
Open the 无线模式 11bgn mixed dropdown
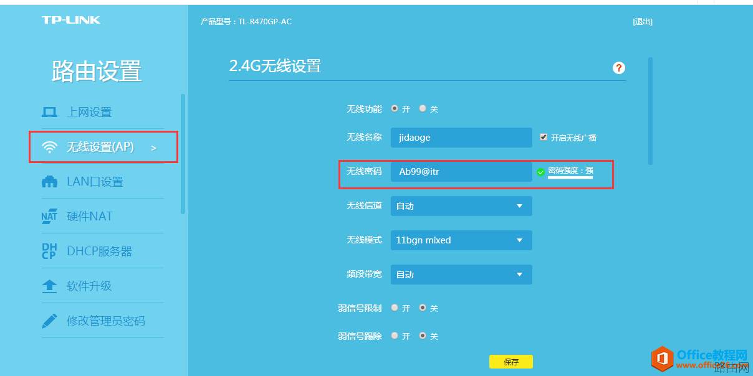461,240
